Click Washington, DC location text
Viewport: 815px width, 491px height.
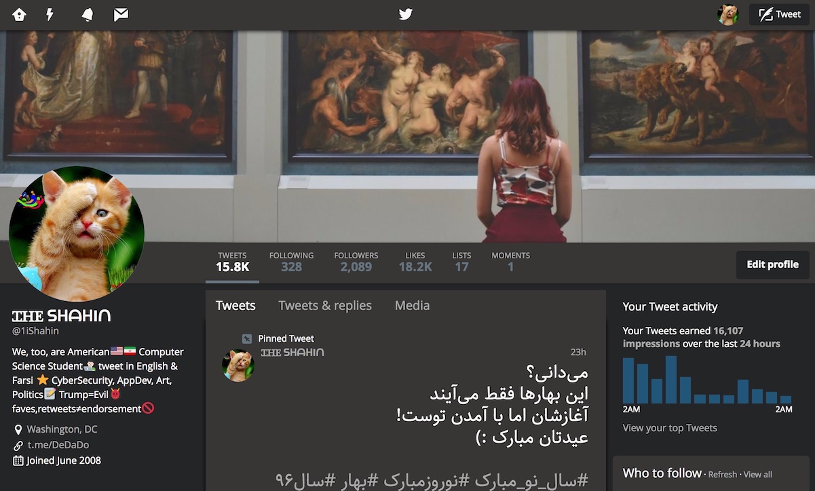[62, 429]
